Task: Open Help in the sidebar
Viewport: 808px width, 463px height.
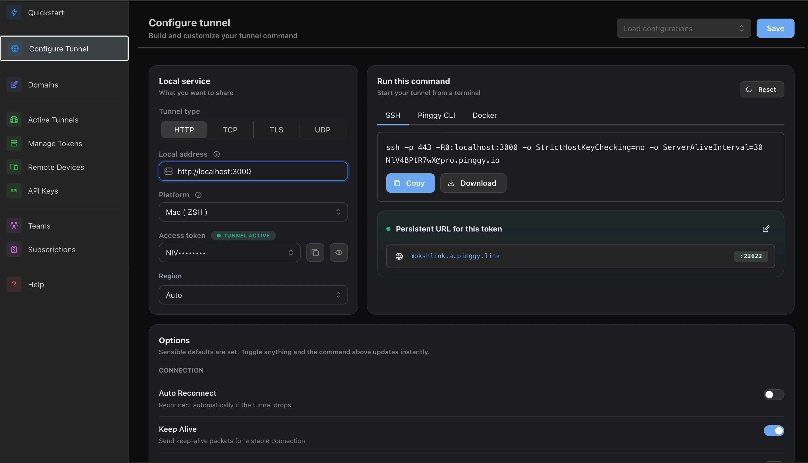Action: click(x=65, y=284)
